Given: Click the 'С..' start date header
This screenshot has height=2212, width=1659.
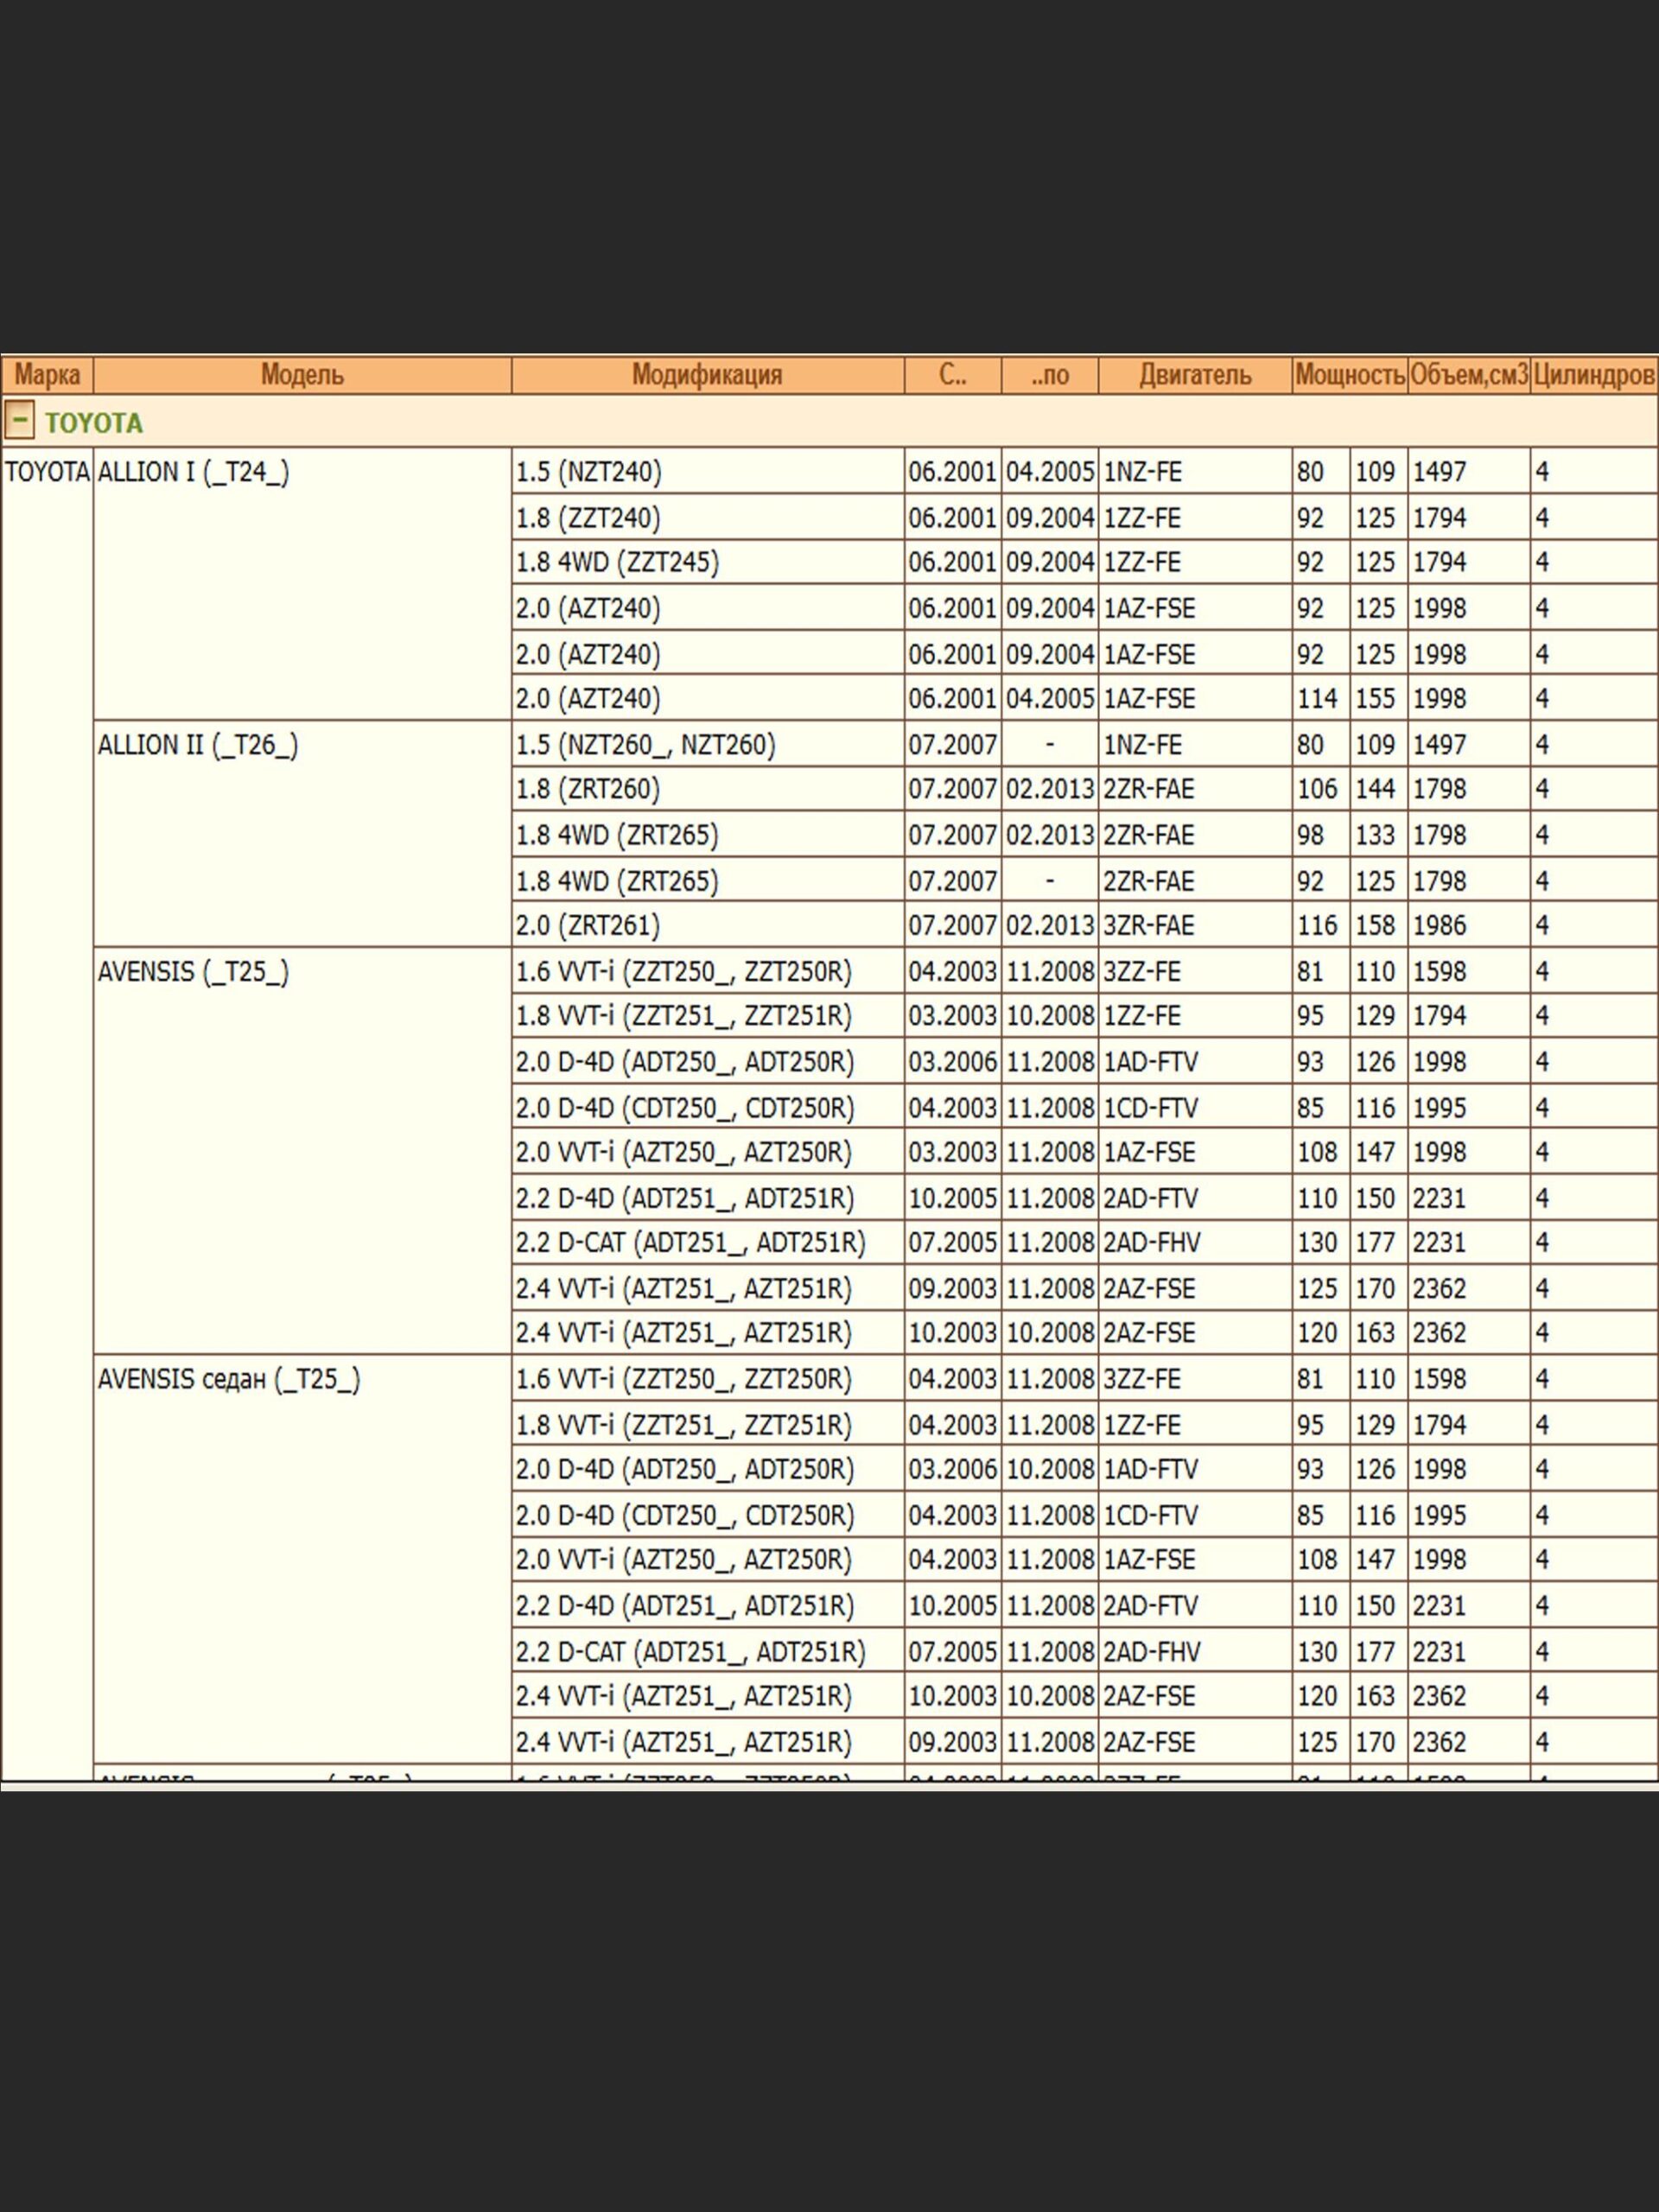Looking at the screenshot, I should [952, 375].
